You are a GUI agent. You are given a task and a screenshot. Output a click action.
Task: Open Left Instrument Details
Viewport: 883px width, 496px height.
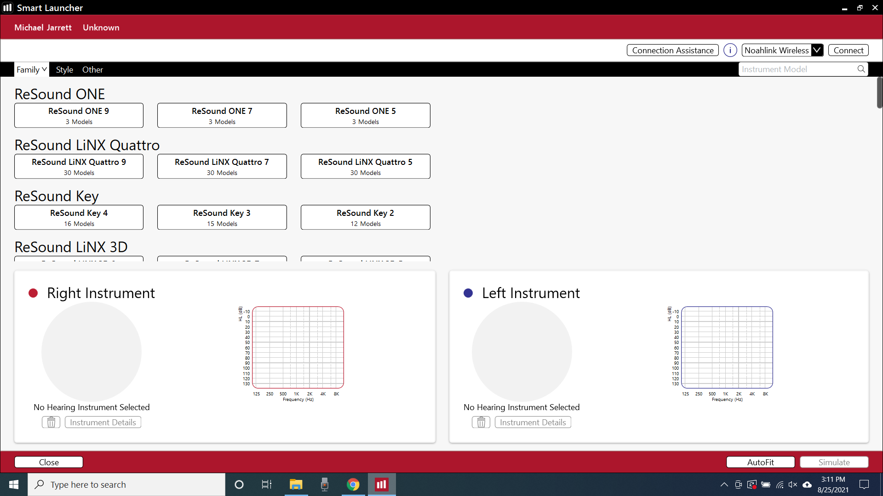pos(533,422)
